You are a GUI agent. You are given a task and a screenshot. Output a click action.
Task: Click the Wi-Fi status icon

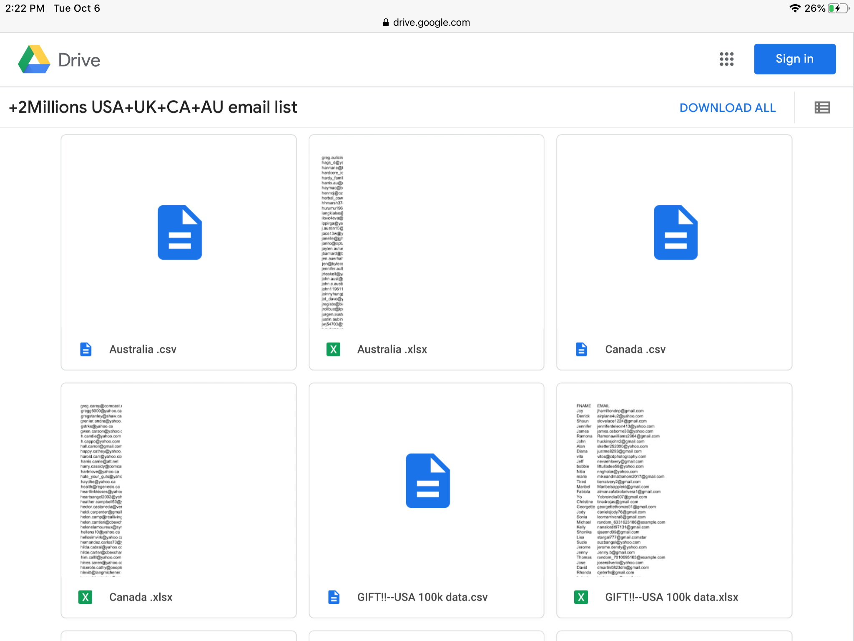tap(794, 8)
